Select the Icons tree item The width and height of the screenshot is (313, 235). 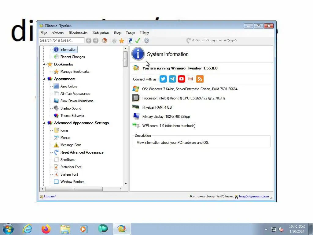(x=64, y=130)
